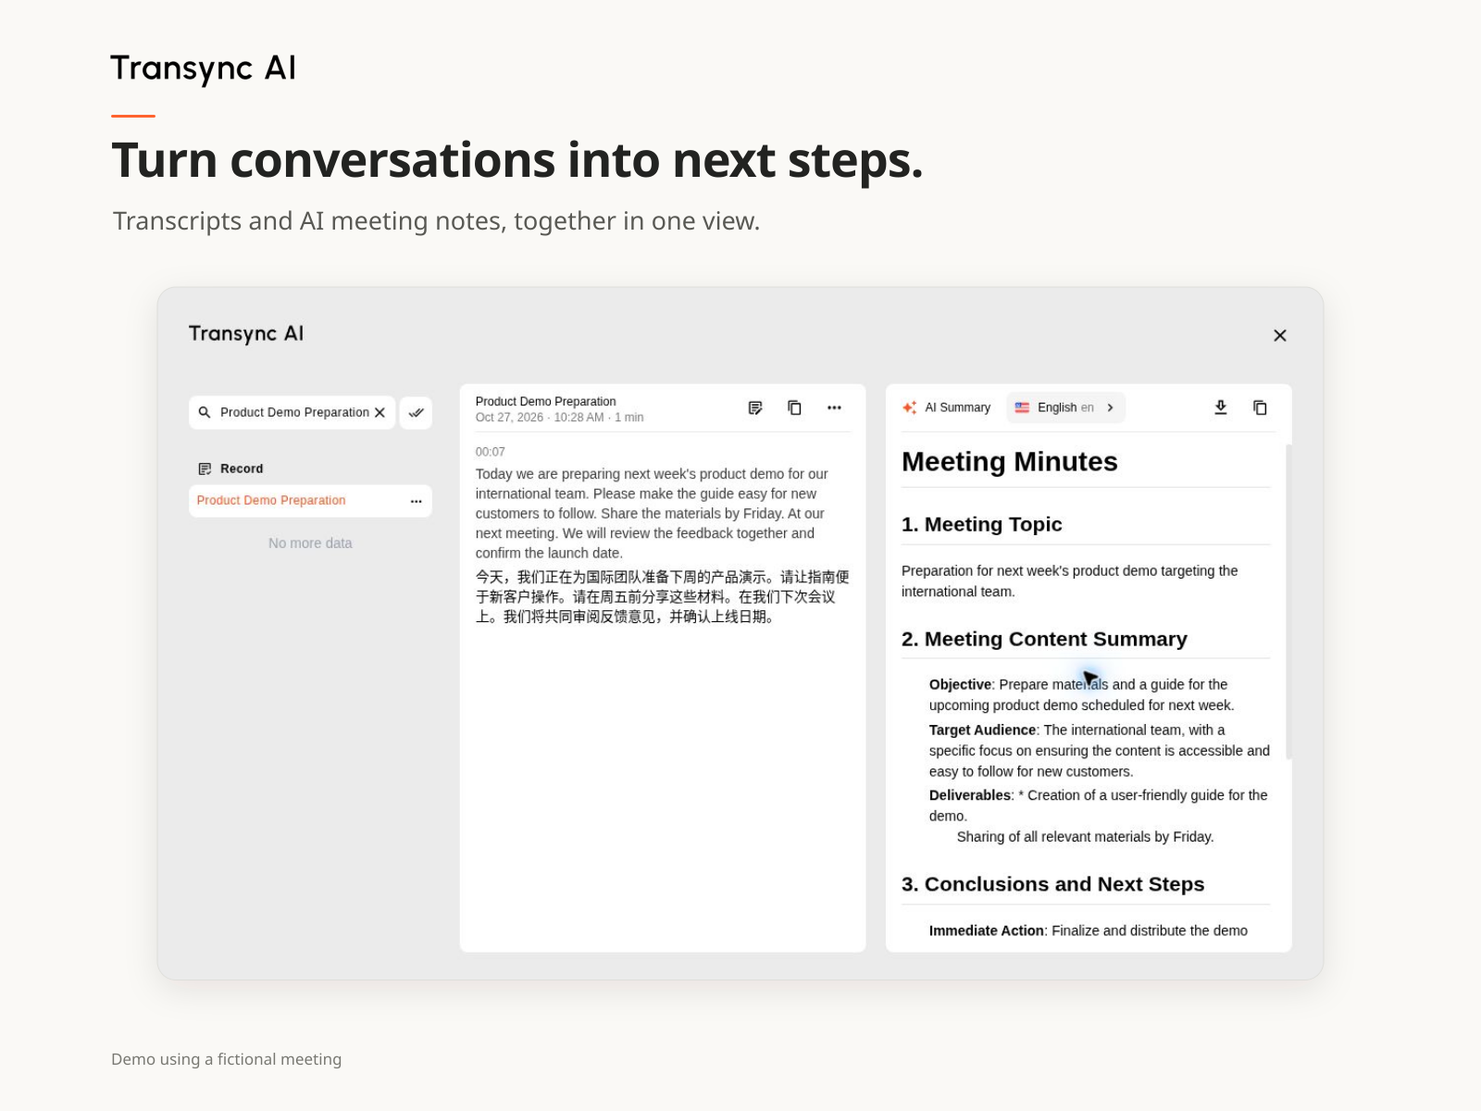Click the Deliverables label in the summary
The image size is (1481, 1111).
(970, 795)
